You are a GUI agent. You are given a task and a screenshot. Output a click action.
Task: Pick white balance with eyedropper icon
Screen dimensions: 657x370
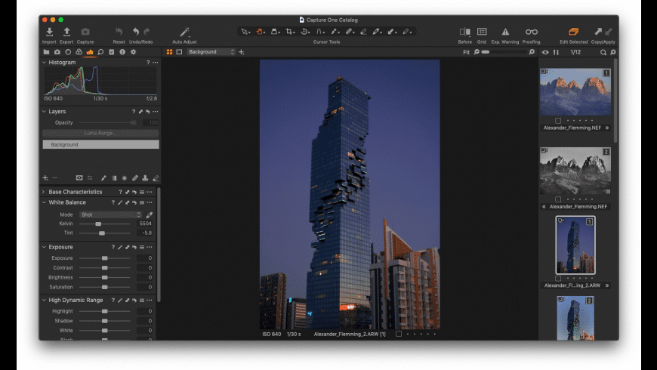tap(150, 215)
